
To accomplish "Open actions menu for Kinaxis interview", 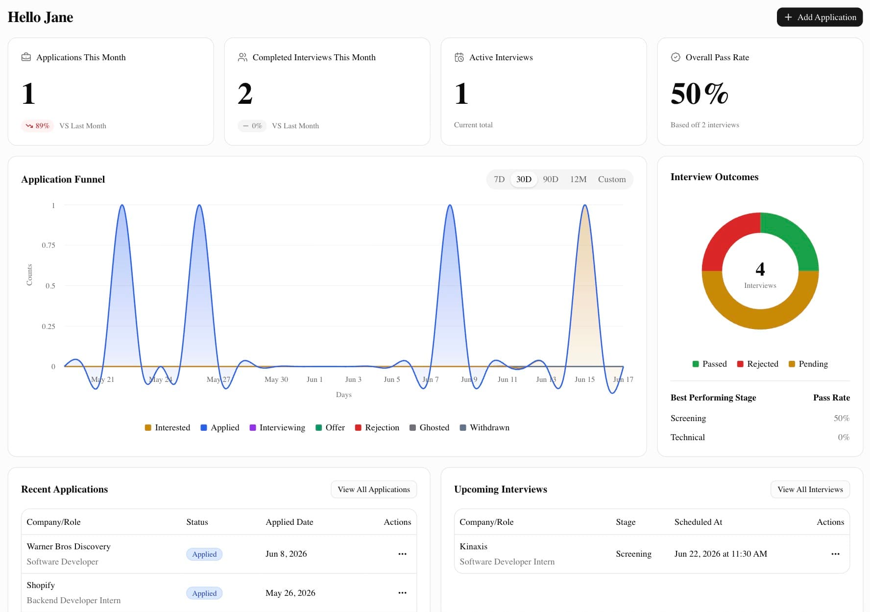I will (x=835, y=554).
